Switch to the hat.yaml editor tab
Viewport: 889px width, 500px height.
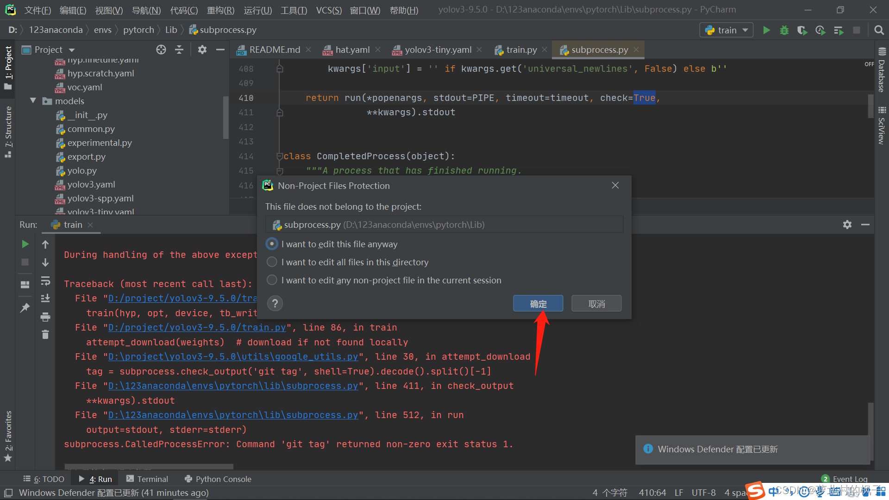point(352,50)
